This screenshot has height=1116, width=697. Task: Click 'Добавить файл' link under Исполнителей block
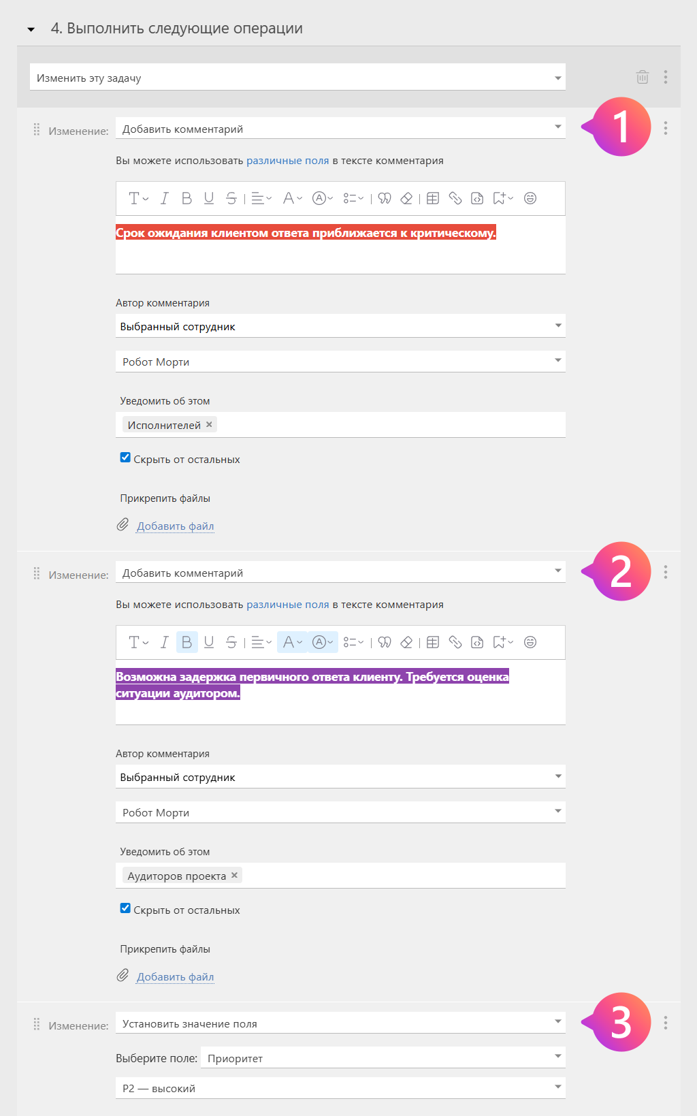click(176, 526)
